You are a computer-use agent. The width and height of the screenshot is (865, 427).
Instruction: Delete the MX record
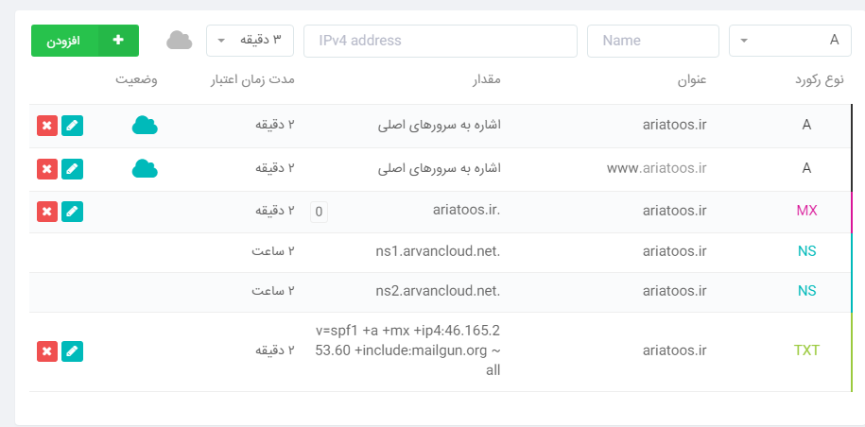tap(47, 212)
